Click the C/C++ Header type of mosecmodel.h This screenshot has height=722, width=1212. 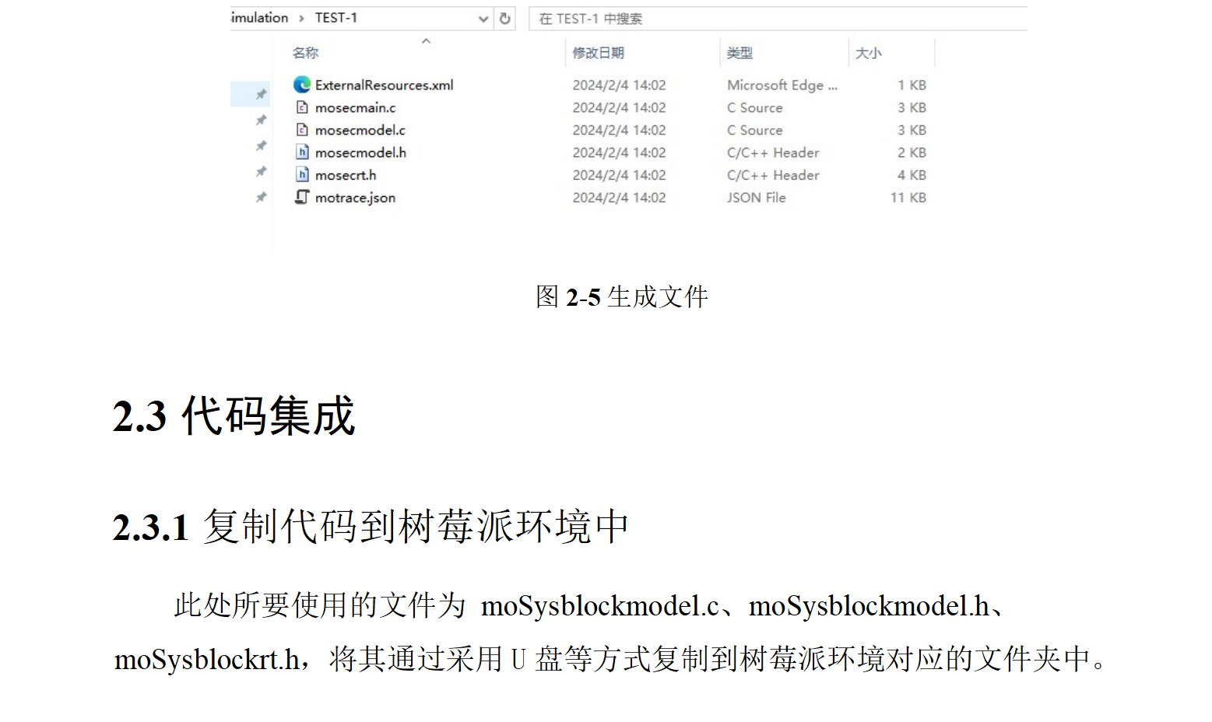click(773, 152)
